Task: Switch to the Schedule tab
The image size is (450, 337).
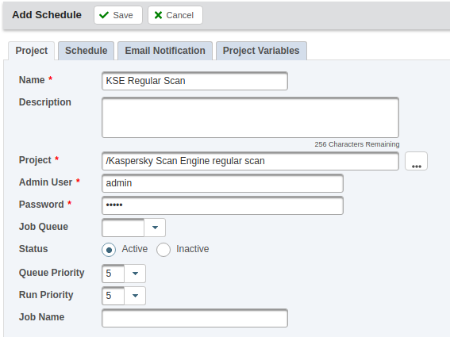Action: point(86,51)
